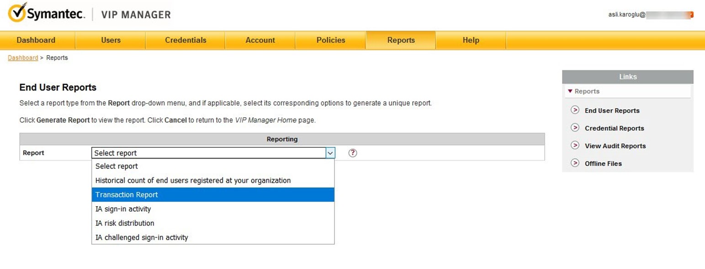Choose 'Select report' option in the list
This screenshot has width=705, height=269.
213,166
